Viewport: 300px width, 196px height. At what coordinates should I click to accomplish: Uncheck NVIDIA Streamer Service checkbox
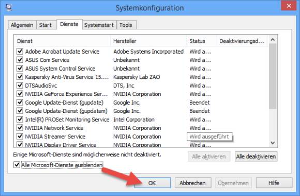[20, 137]
